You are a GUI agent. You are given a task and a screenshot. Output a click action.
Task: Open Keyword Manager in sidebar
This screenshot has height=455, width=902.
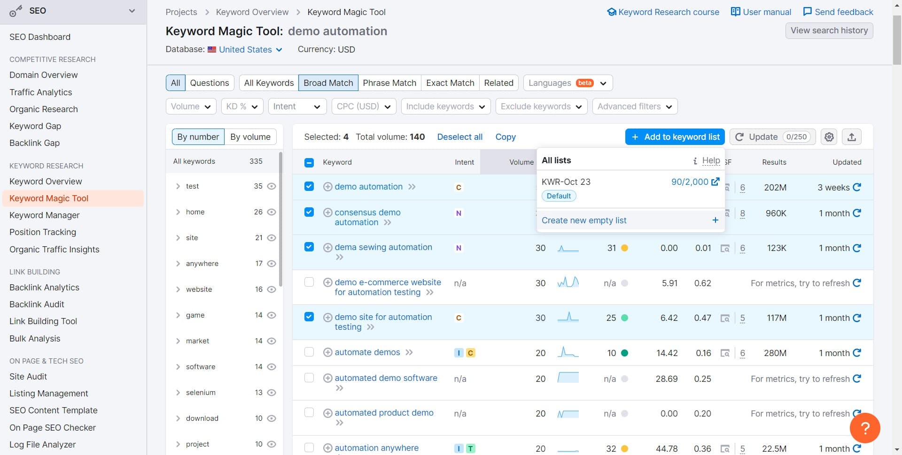[45, 215]
